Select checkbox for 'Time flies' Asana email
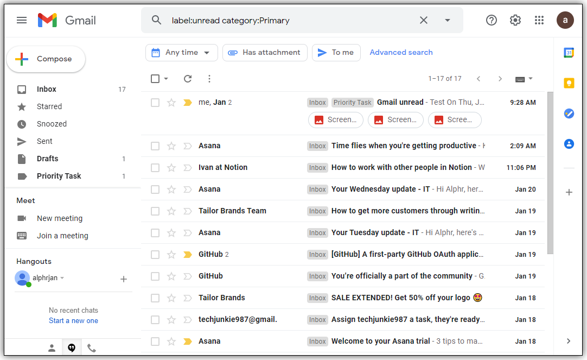 (155, 146)
